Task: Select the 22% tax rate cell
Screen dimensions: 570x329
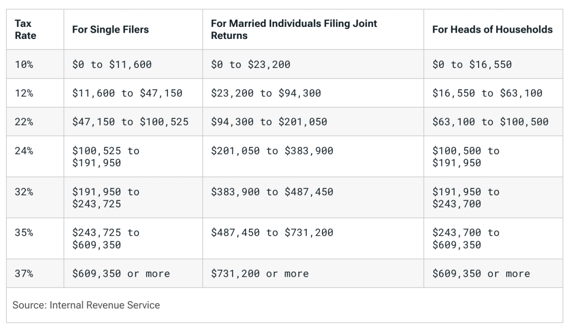Action: (x=24, y=122)
